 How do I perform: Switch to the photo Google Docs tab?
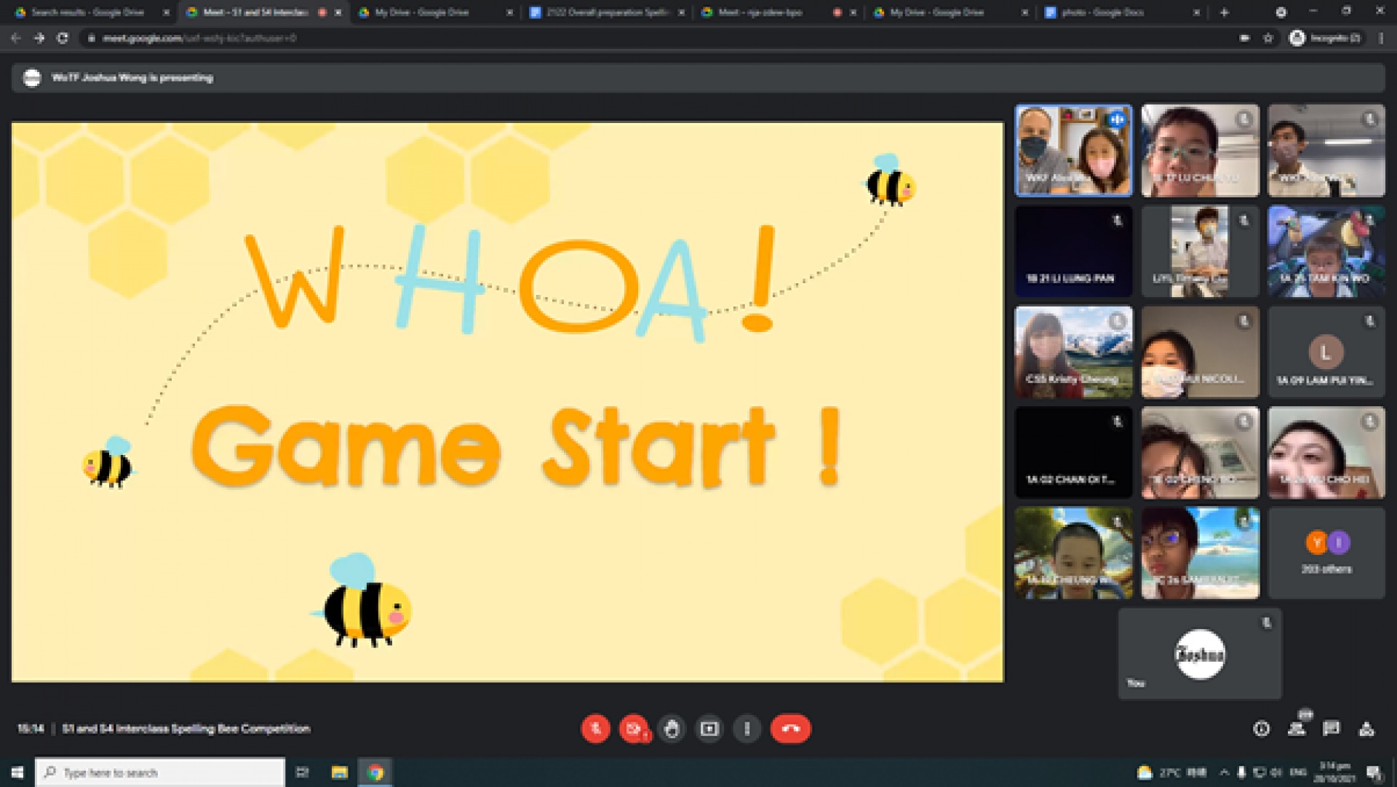click(1102, 12)
